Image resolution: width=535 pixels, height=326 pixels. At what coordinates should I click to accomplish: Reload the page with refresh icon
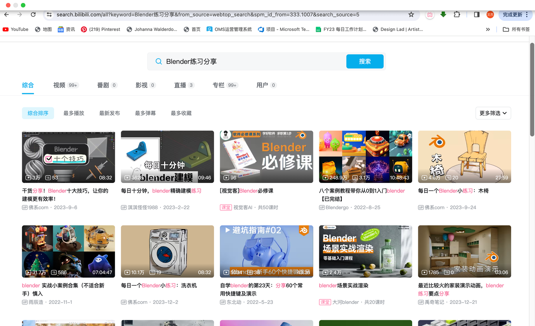tap(33, 15)
